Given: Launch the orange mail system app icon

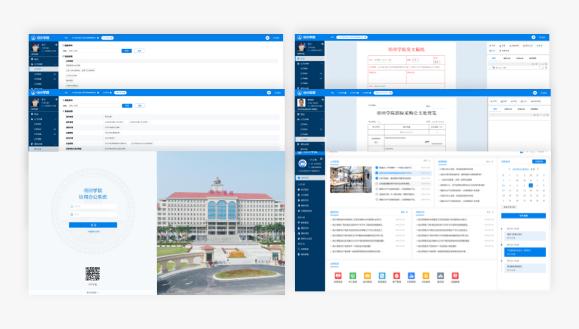Looking at the screenshot, I should (368, 276).
